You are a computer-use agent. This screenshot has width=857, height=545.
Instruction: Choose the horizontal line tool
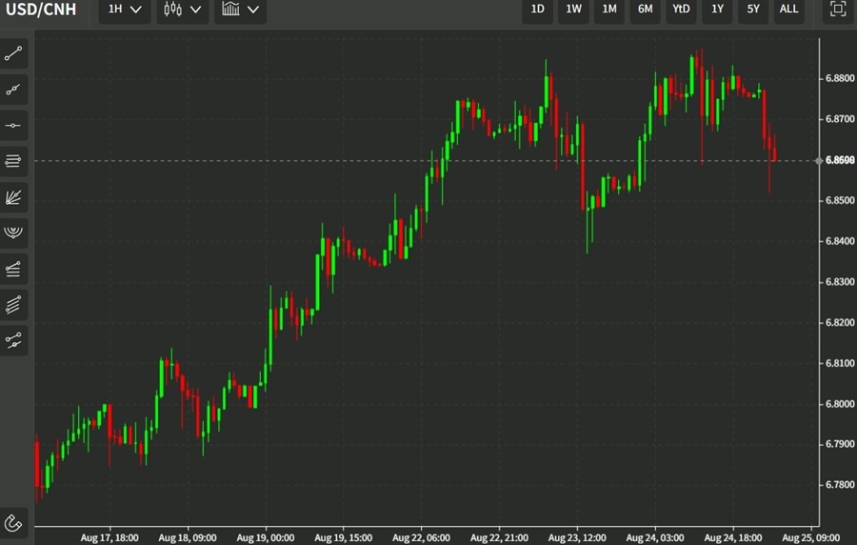point(13,126)
